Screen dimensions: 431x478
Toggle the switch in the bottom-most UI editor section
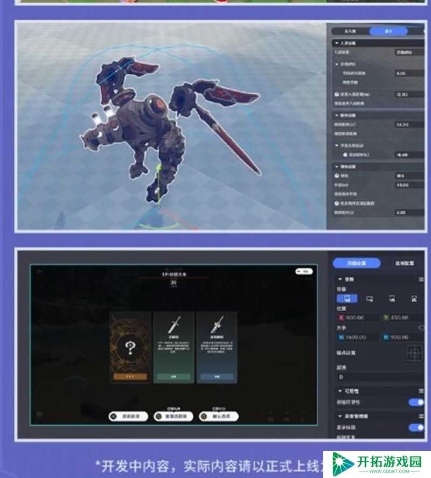(x=416, y=427)
